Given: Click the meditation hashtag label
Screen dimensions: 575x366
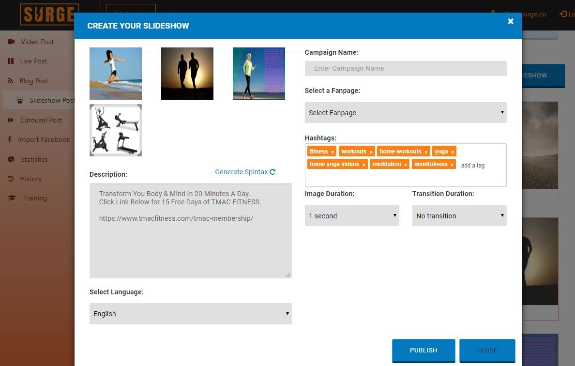Looking at the screenshot, I should click(x=387, y=164).
